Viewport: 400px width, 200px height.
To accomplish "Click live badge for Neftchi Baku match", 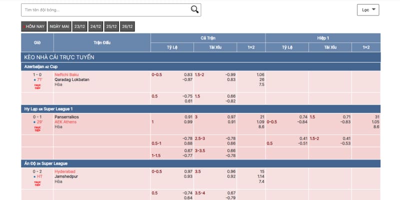I will pos(37,86).
